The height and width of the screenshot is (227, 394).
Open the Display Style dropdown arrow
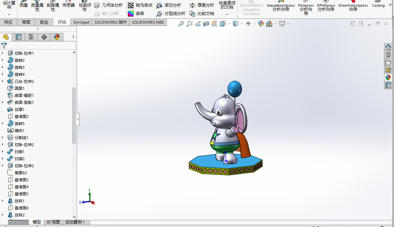coord(242,24)
